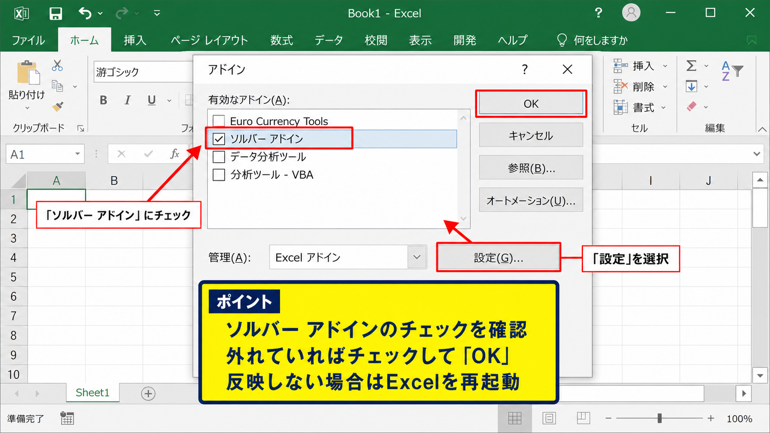770x433 pixels.
Task: Switch to the データ tab
Action: click(329, 40)
